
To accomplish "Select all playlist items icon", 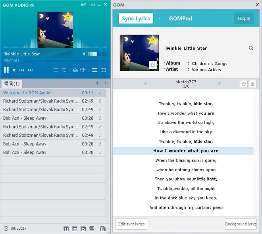I will pos(83,229).
